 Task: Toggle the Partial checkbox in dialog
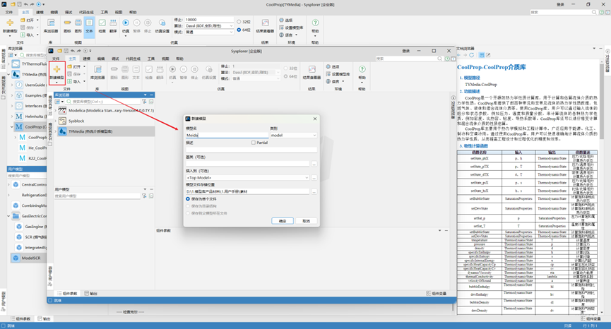[x=254, y=143]
